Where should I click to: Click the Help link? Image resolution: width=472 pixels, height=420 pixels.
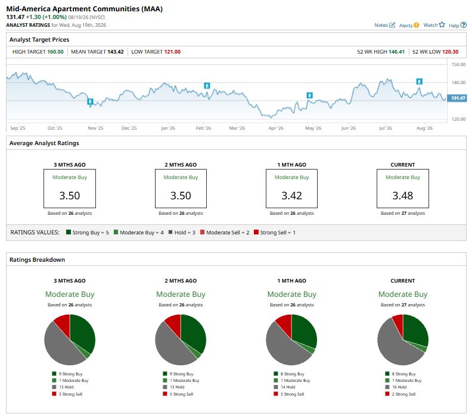pos(454,26)
